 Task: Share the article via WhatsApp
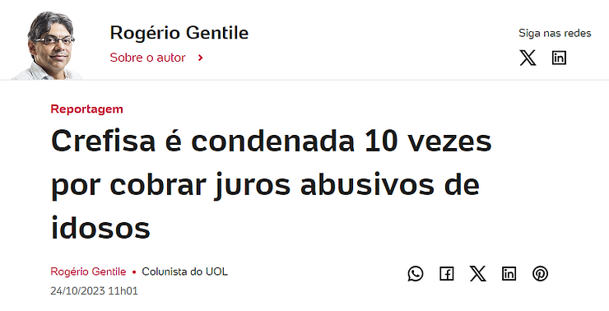(416, 274)
